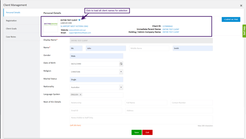Click the Next of Kin Email ID field
The height and width of the screenshot is (139, 246).
point(96,110)
